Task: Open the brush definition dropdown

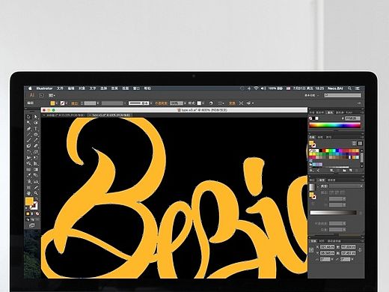Action: pos(151,103)
